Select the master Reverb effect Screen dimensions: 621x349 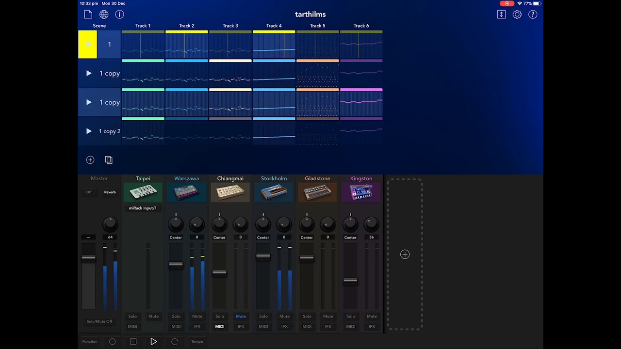(110, 192)
